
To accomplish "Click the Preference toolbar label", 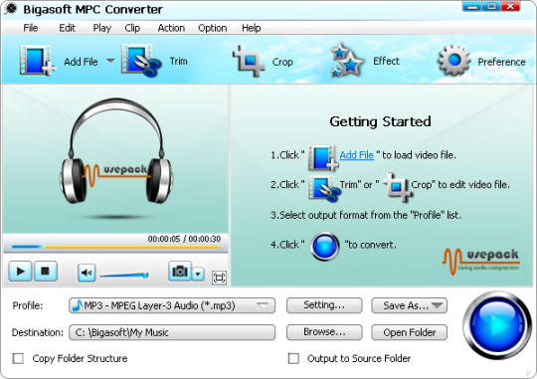I will (501, 62).
